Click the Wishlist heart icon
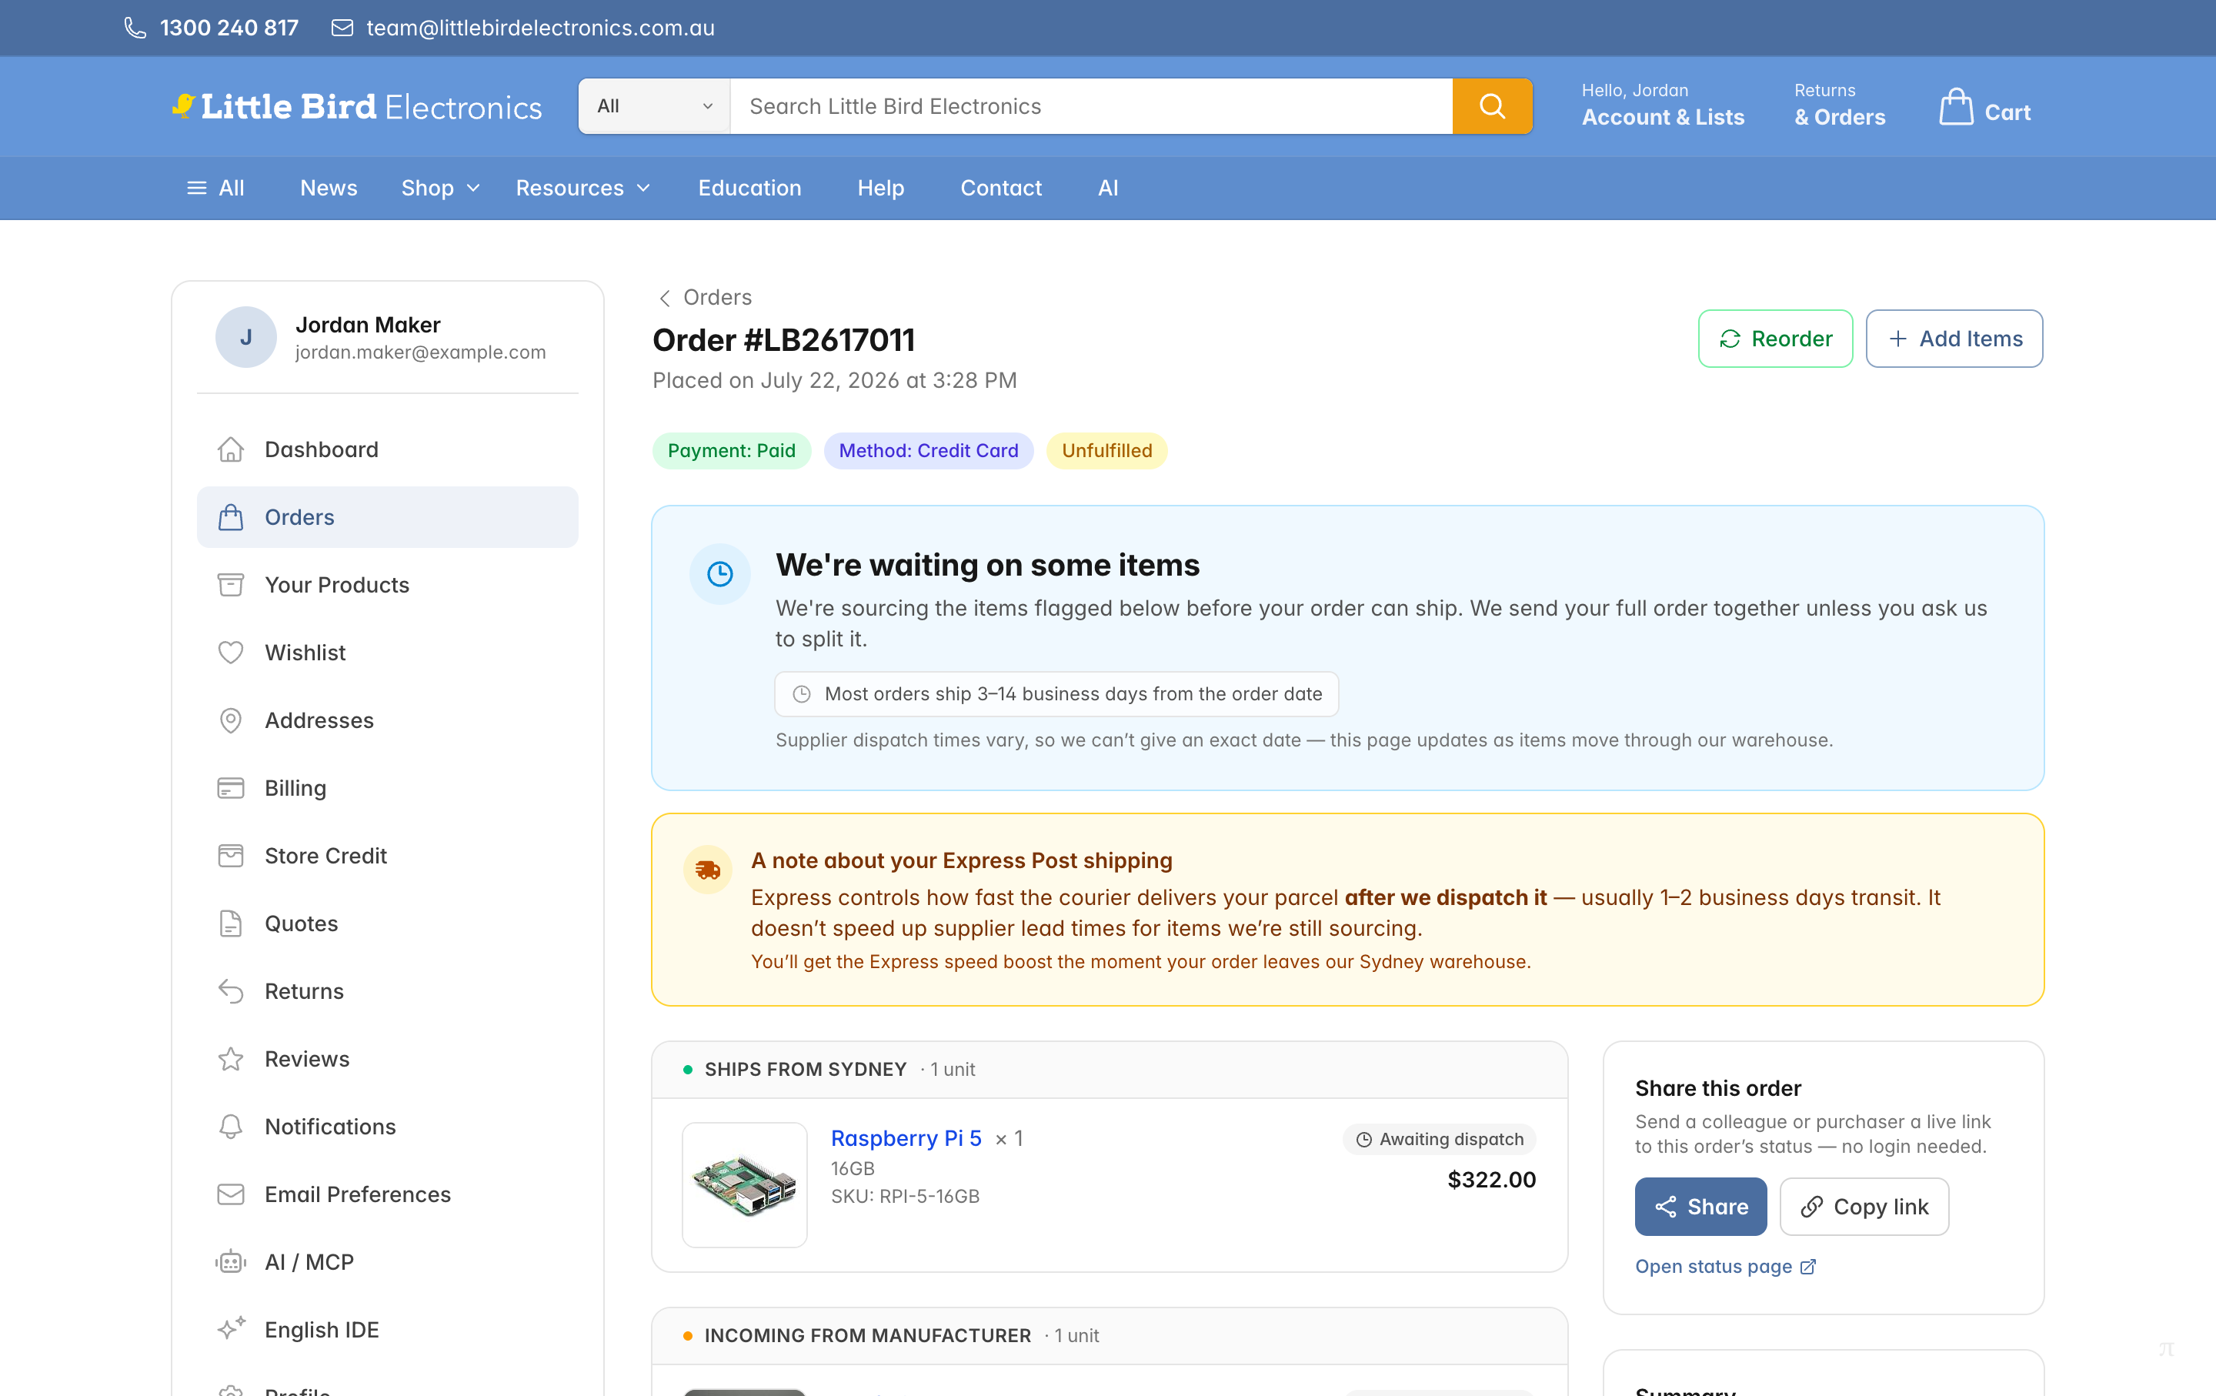This screenshot has height=1396, width=2216. [231, 653]
